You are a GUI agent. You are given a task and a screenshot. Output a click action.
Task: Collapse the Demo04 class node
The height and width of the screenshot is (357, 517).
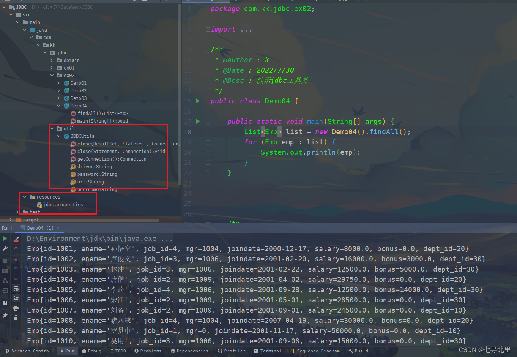coord(59,106)
